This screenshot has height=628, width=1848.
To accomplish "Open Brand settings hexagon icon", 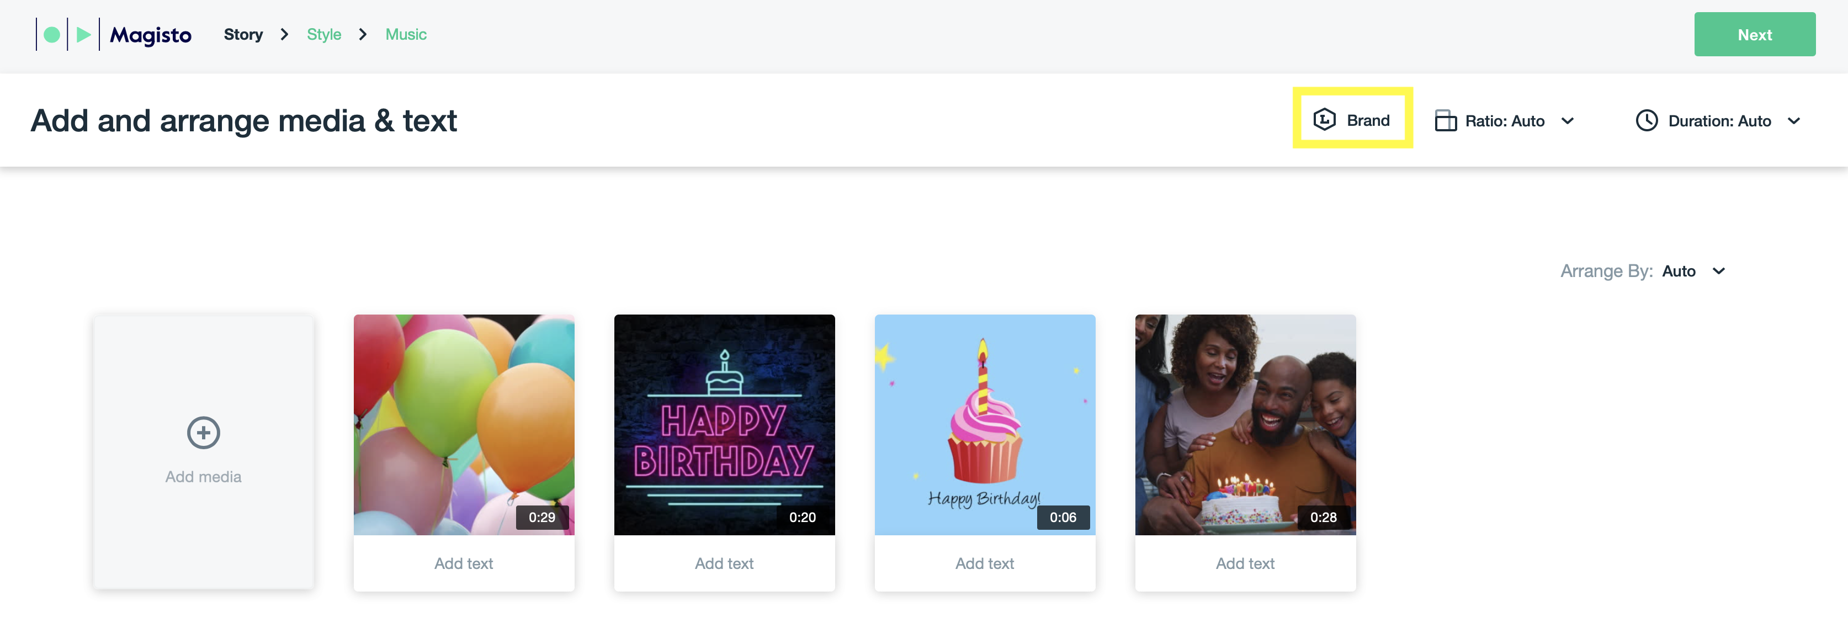I will pos(1324,120).
